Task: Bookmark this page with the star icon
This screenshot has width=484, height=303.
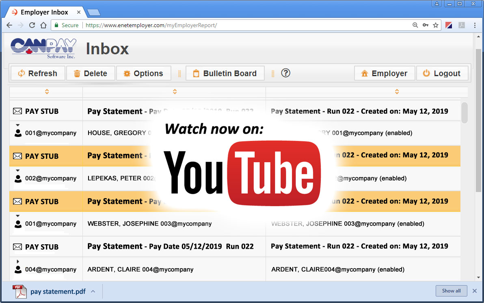Action: click(436, 25)
